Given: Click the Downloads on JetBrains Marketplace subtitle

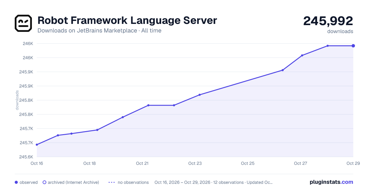Looking at the screenshot, I should click(x=99, y=31).
